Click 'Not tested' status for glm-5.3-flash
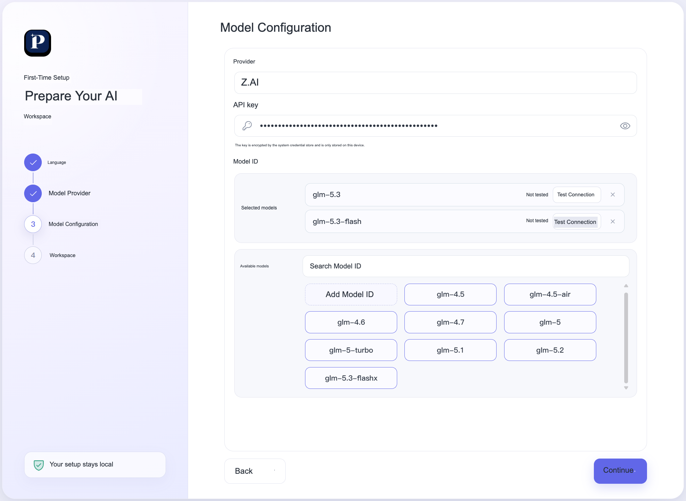This screenshot has height=501, width=686. (537, 220)
